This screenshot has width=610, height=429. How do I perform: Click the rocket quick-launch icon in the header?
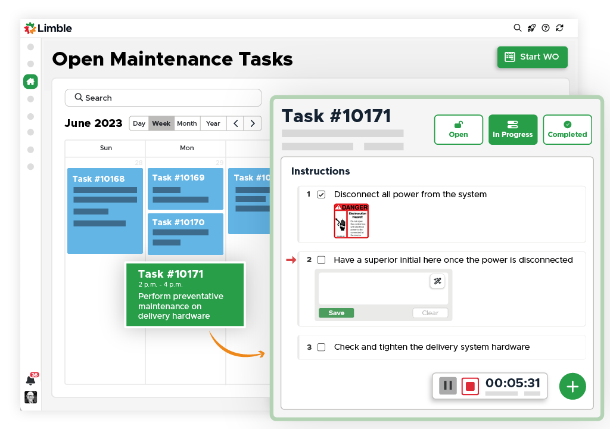pos(531,27)
